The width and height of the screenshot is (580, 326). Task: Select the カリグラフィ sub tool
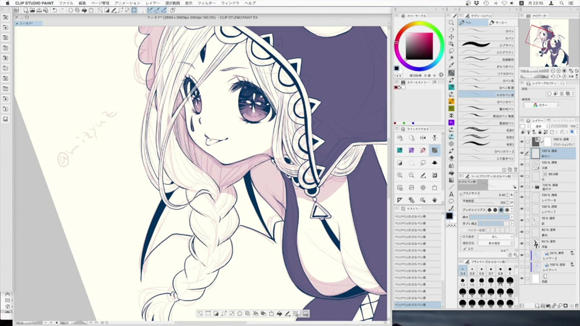point(487,52)
